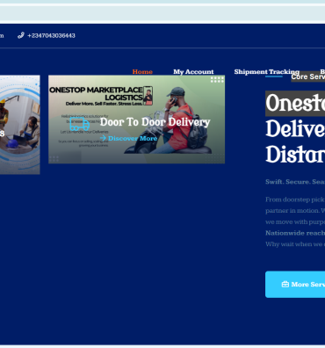
Task: Click the "Nationwide reach" bold text
Action: coord(295,233)
